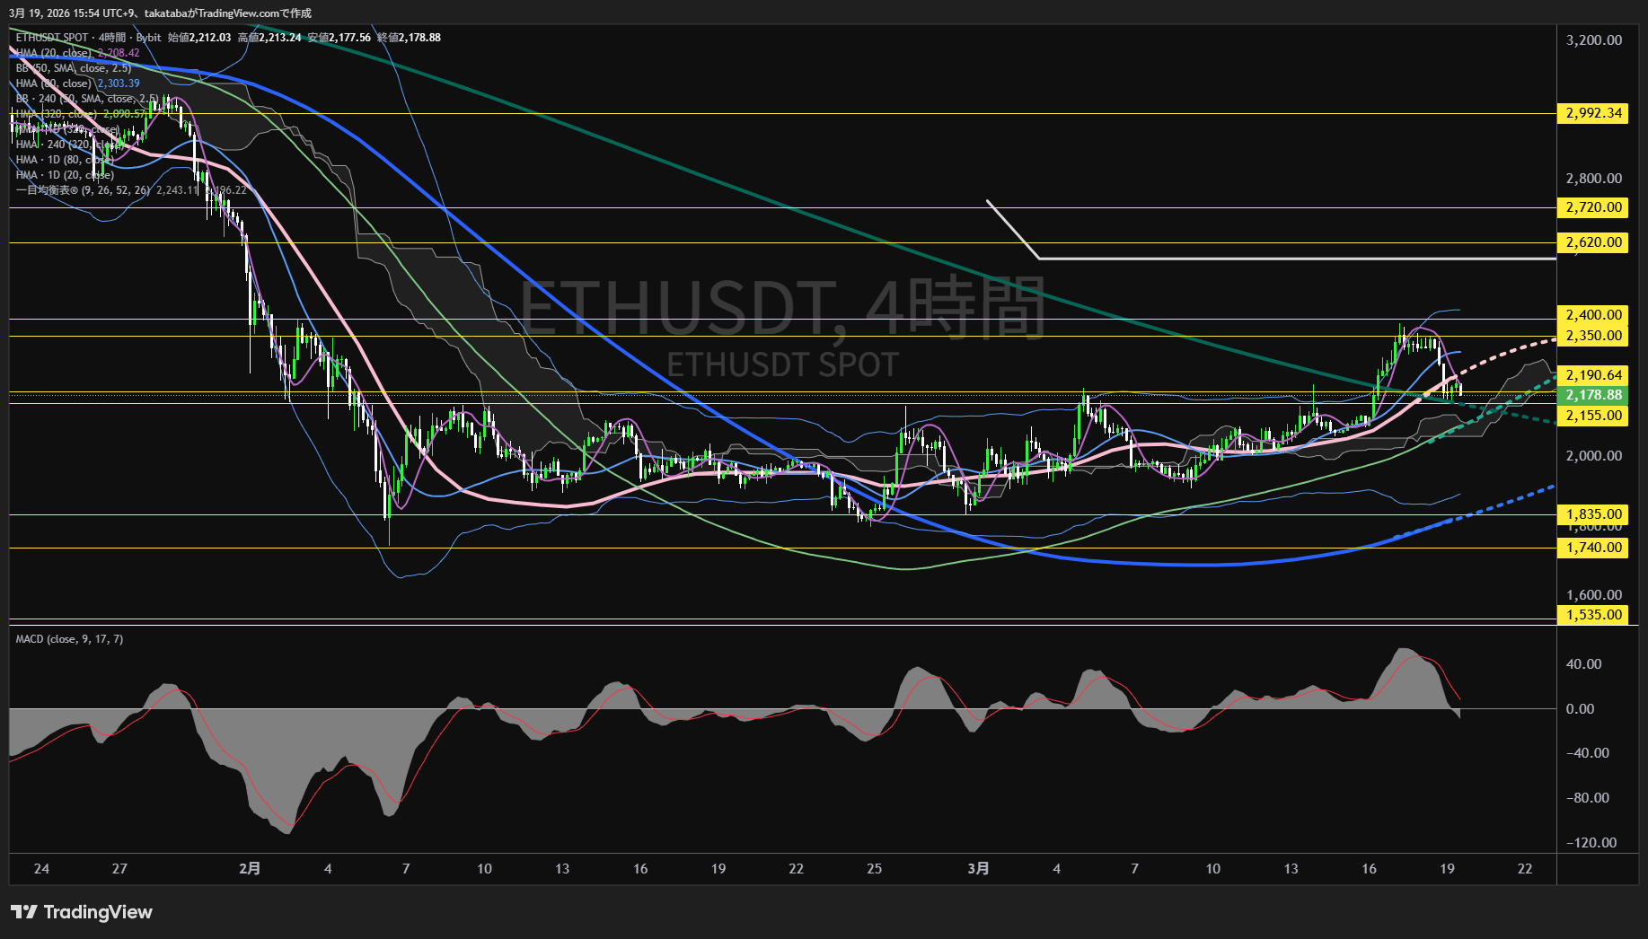Click the 2,400.00 price level label
Viewport: 1648px width, 939px height.
coord(1593,315)
